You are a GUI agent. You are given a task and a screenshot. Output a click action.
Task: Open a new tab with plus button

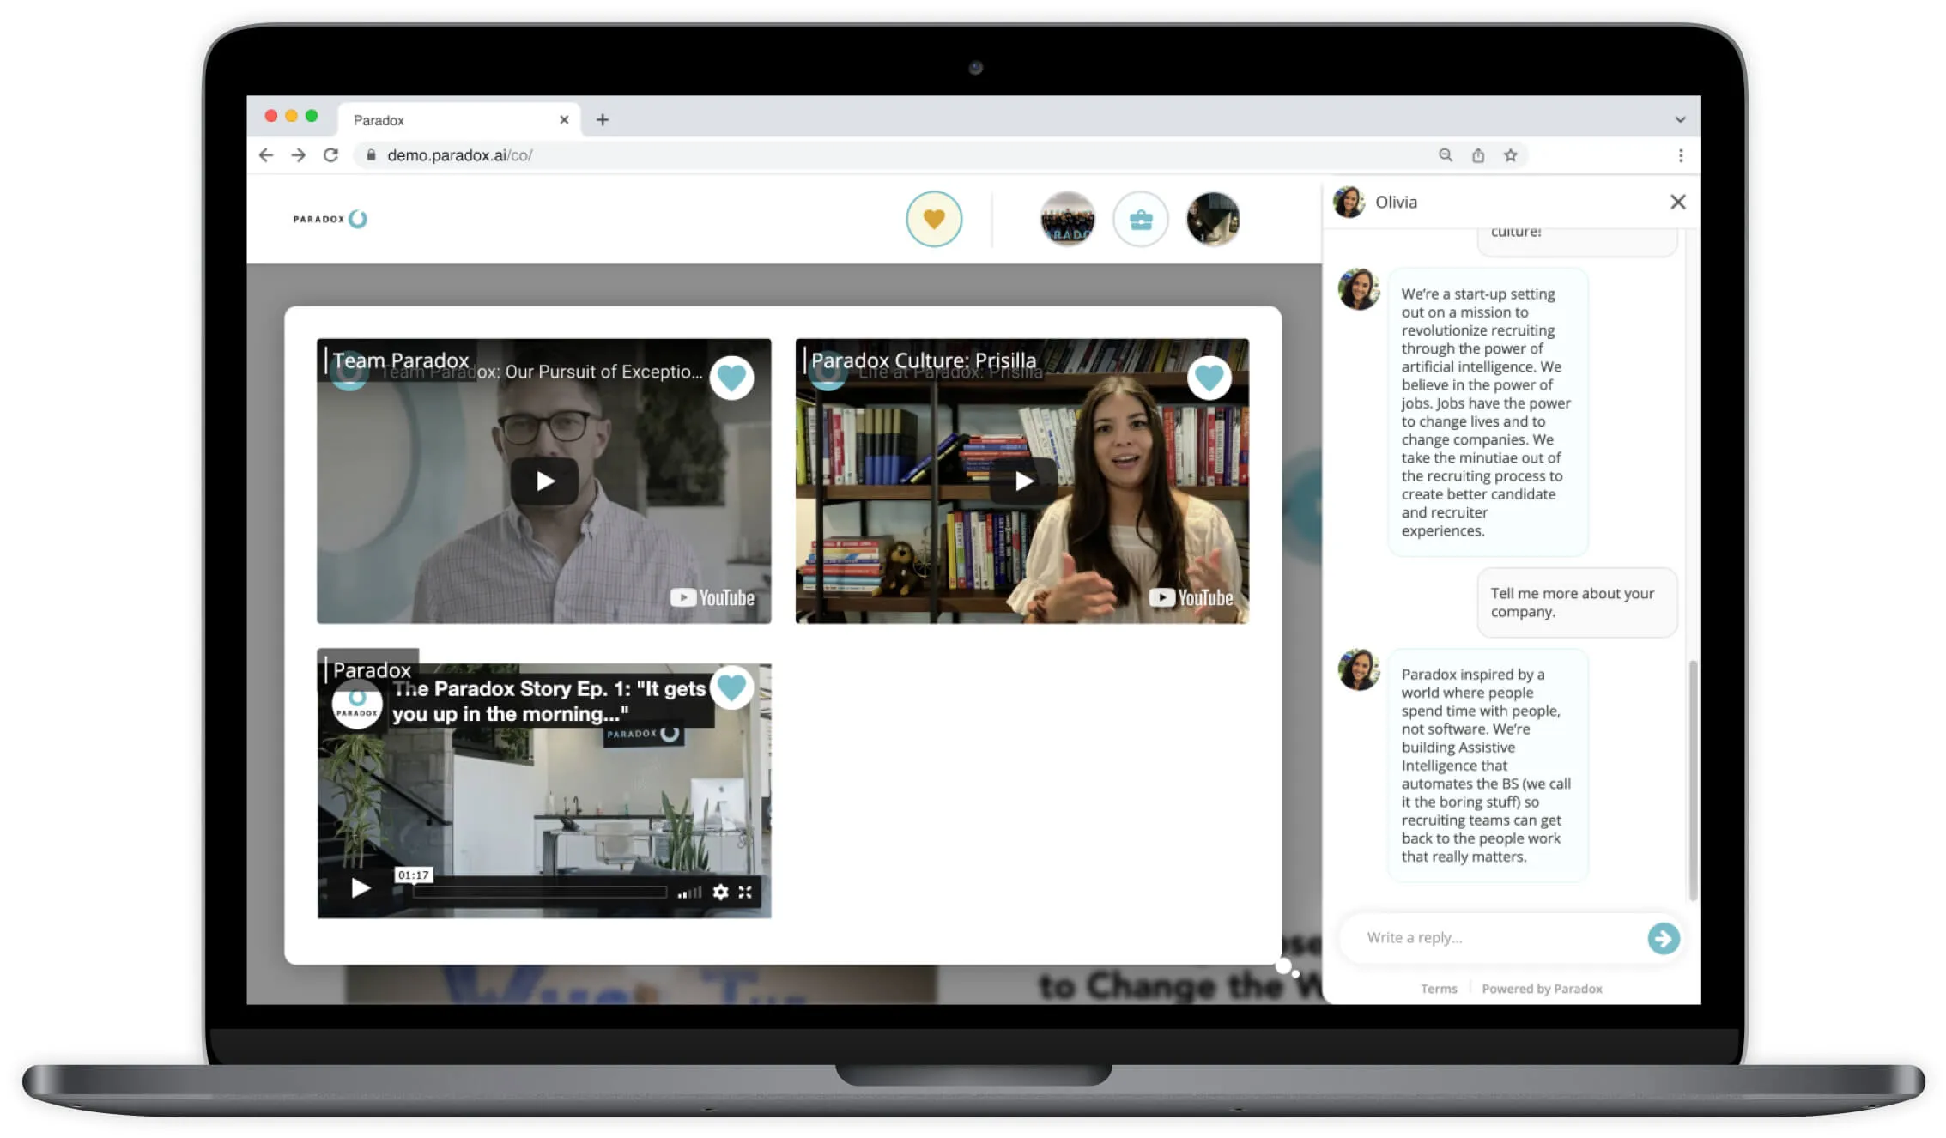[x=603, y=120]
